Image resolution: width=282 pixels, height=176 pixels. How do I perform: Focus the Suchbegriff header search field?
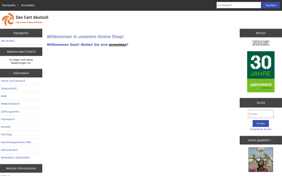(x=239, y=5)
